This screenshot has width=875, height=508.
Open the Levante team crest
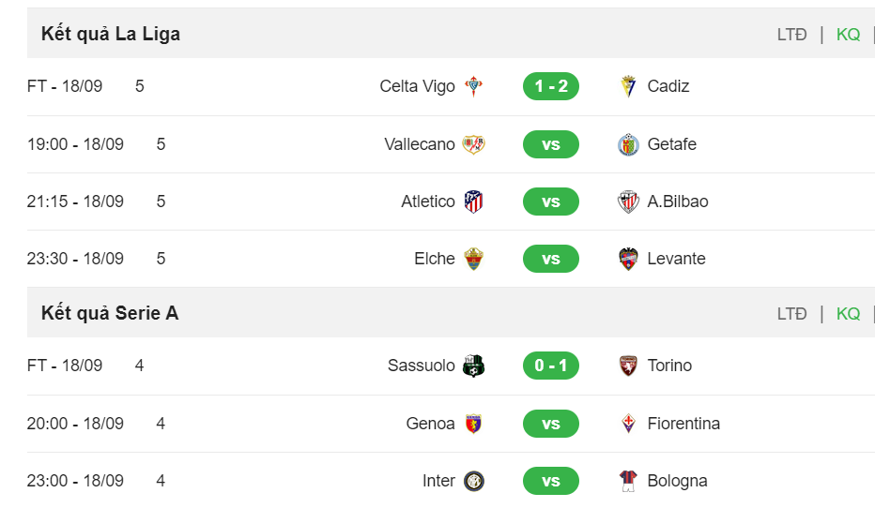[x=628, y=259]
